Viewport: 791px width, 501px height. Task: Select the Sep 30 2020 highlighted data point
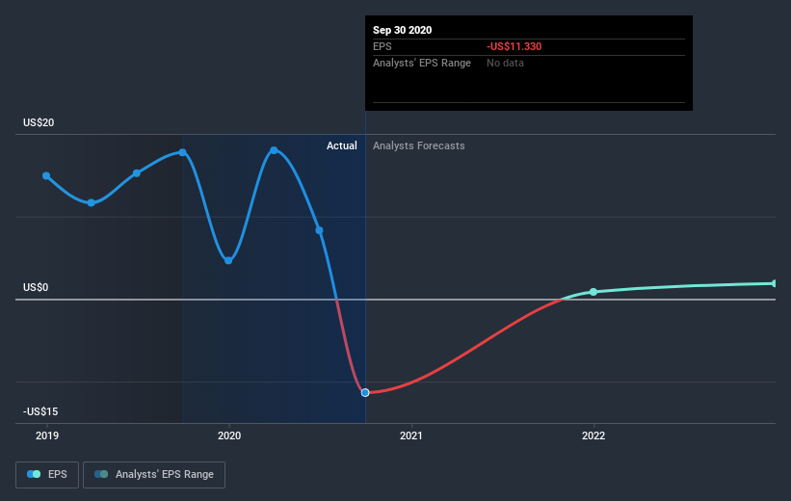pos(365,392)
